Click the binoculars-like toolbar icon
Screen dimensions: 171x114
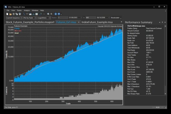tap(30, 14)
